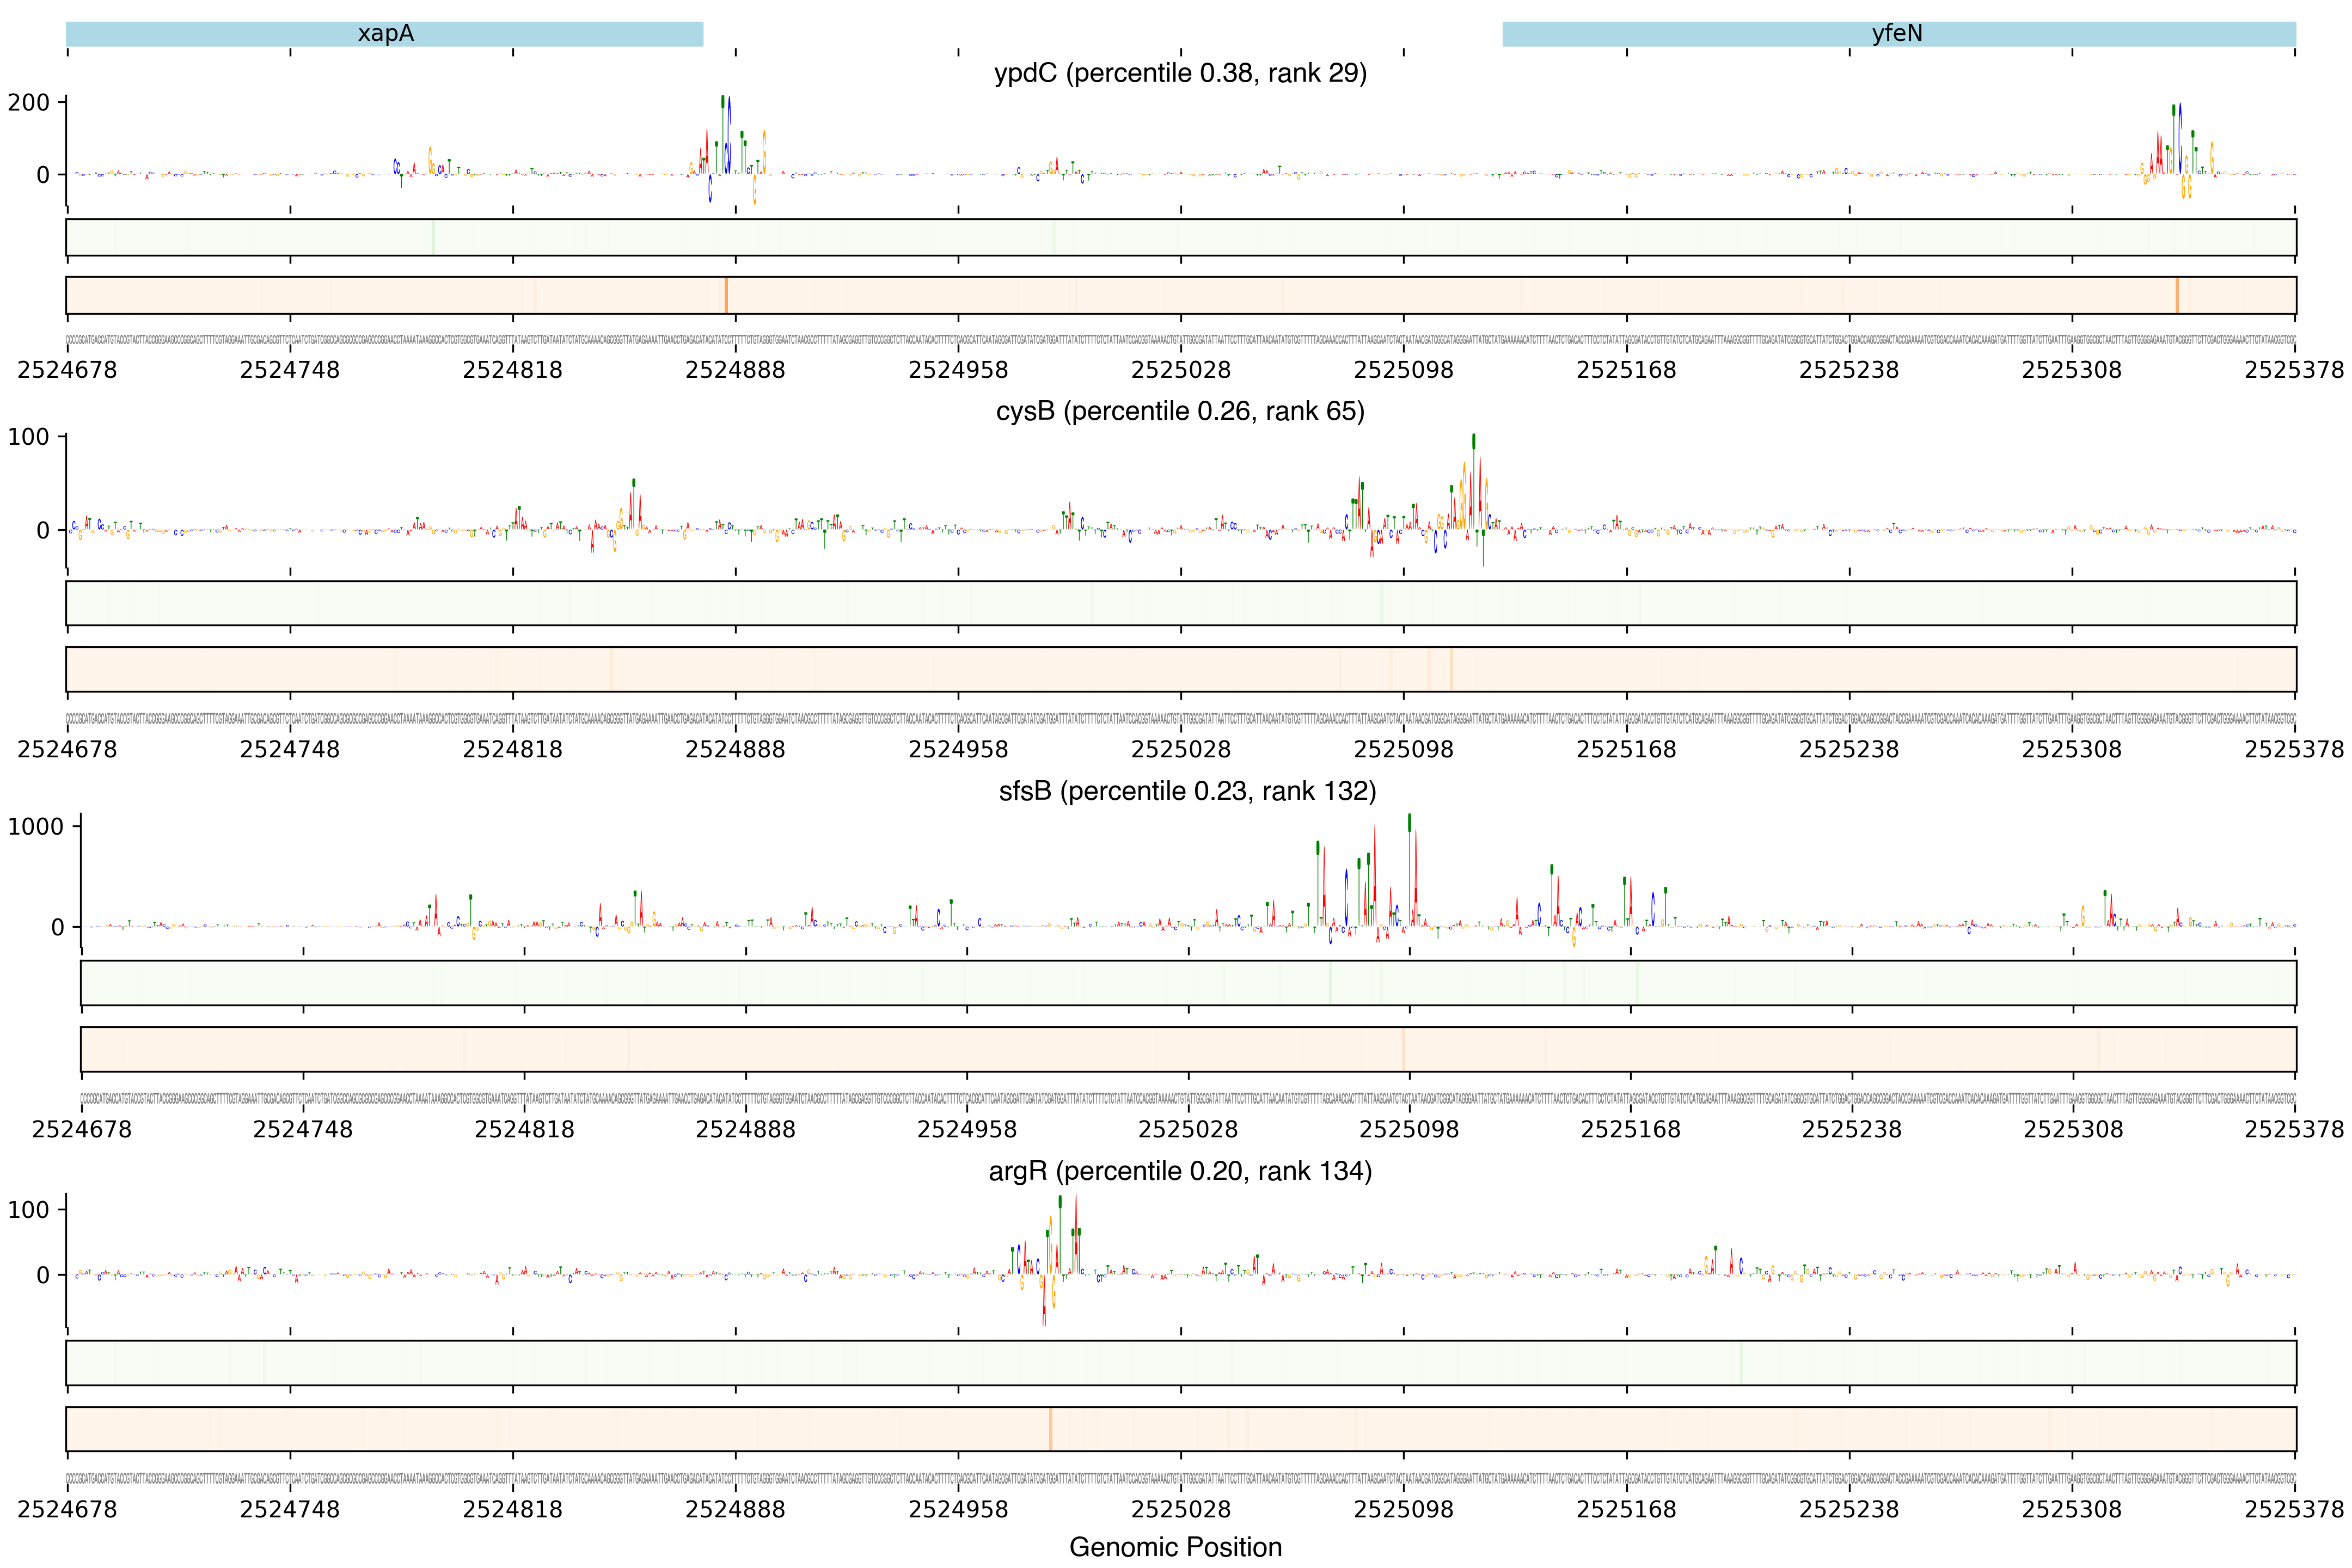Screen dimensions: 2352x1568
Task: Click the 200 y-axis label in ypdC panel
Action: click(x=28, y=103)
